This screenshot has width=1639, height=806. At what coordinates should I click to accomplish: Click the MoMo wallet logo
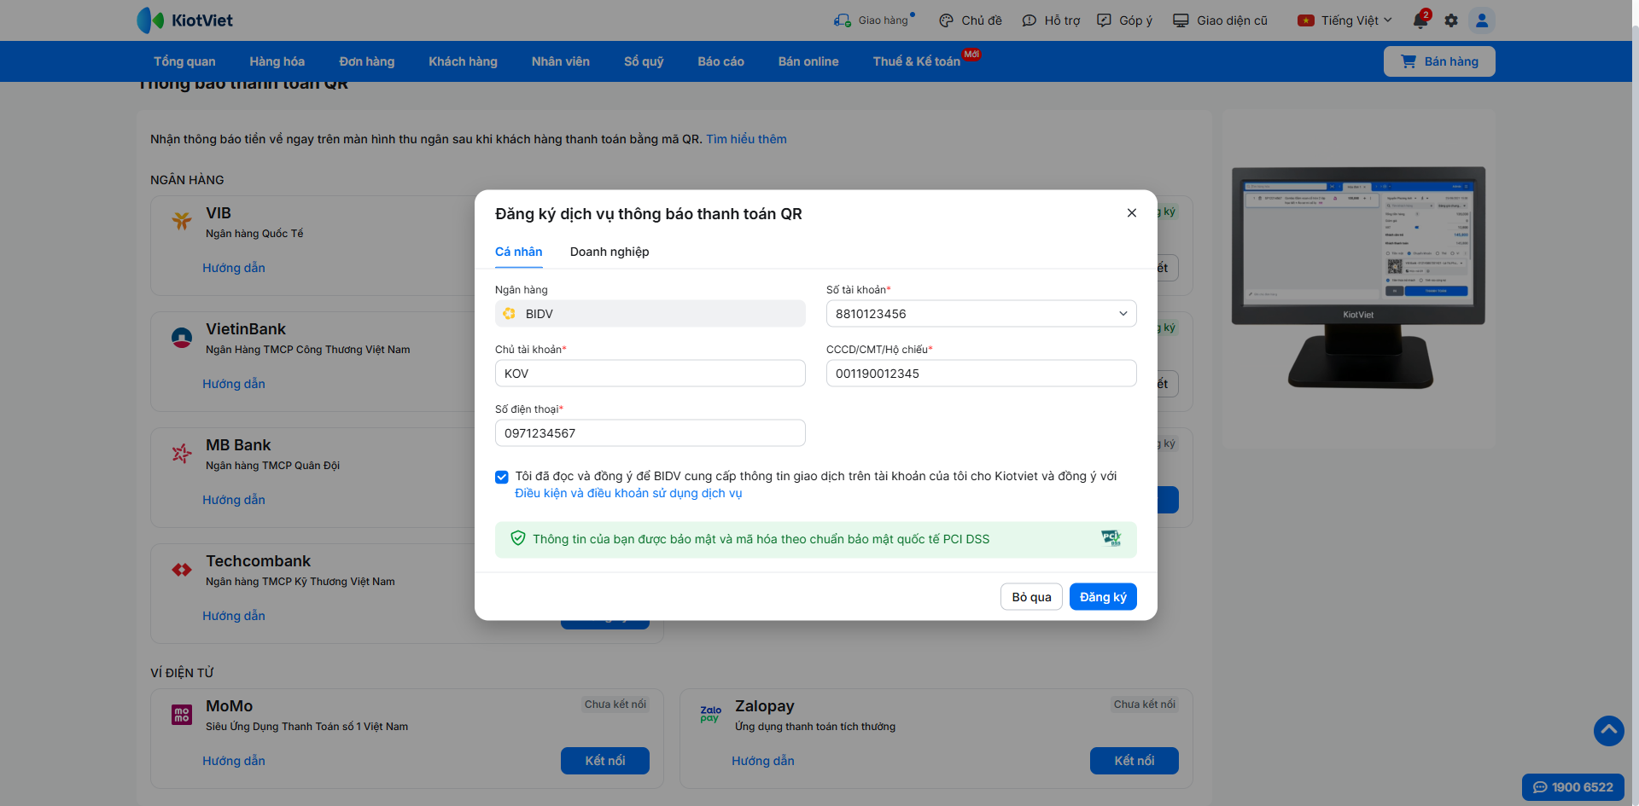(182, 715)
